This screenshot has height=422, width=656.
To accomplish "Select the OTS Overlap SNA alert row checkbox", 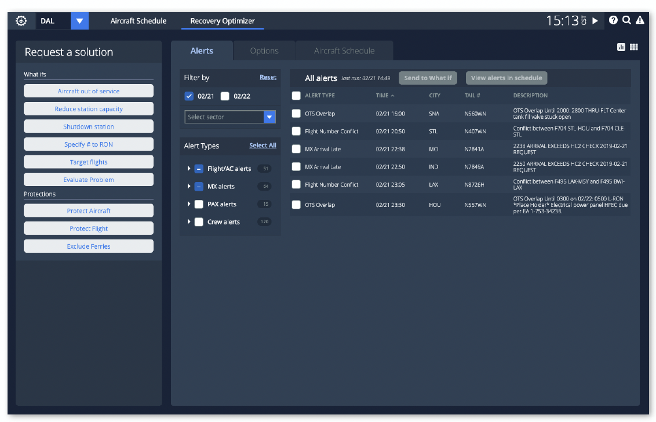I will [296, 114].
